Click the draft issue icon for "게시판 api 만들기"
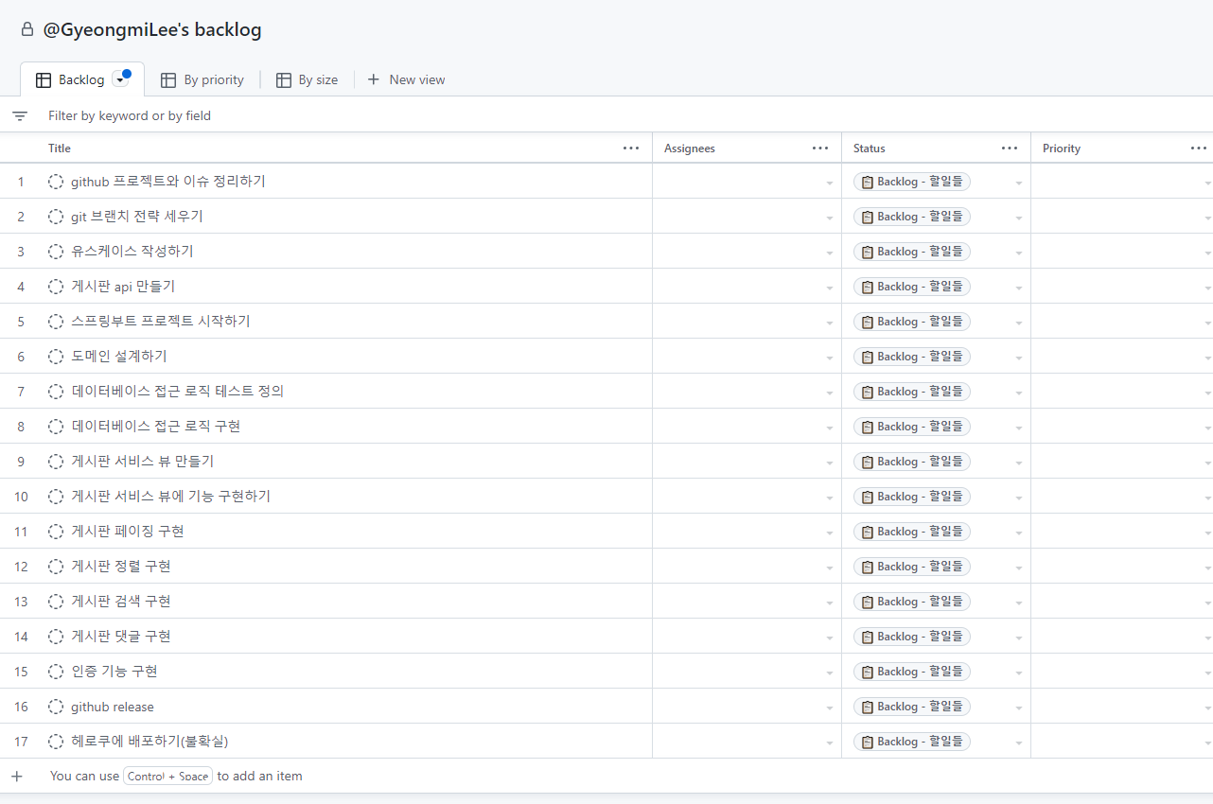Viewport: 1213px width, 804px height. click(56, 287)
